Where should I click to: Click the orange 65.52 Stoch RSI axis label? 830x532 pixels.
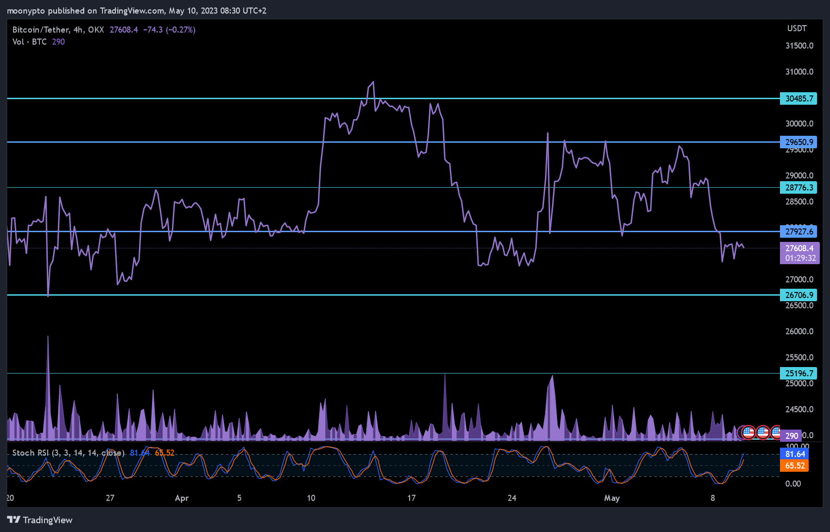point(795,466)
